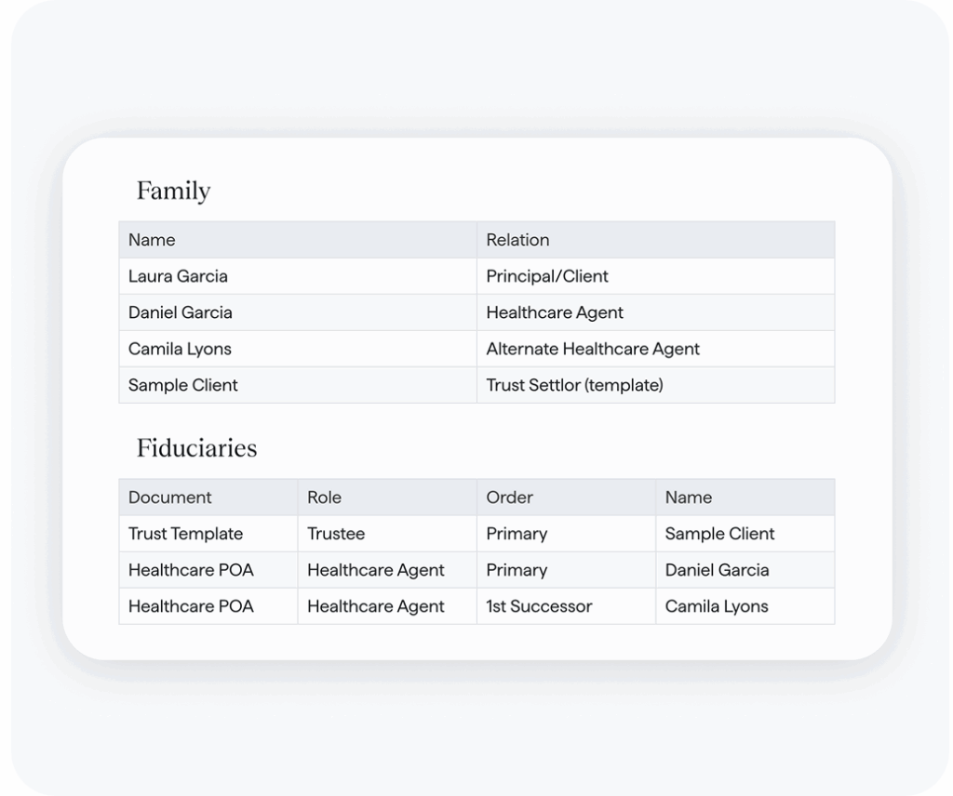Select the Principal/Client relation cell
The height and width of the screenshot is (796, 953).
click(656, 276)
